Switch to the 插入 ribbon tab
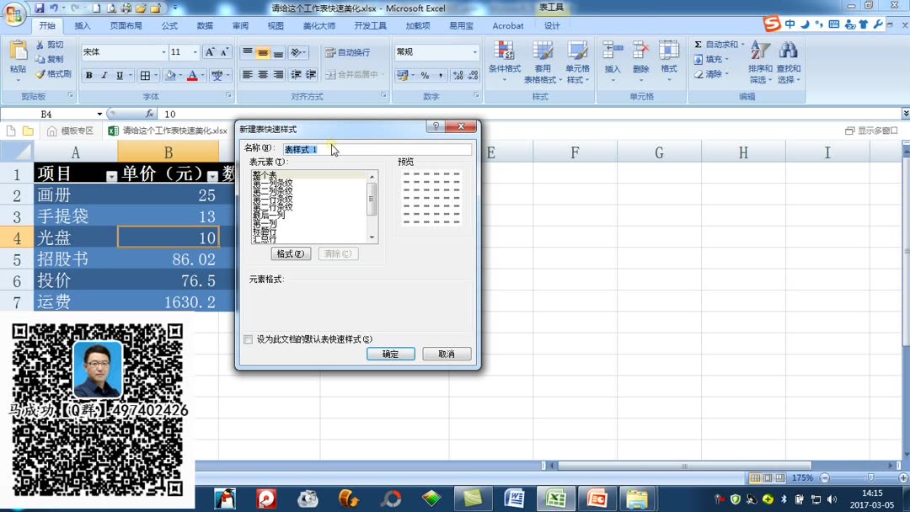The image size is (910, 512). click(x=82, y=25)
